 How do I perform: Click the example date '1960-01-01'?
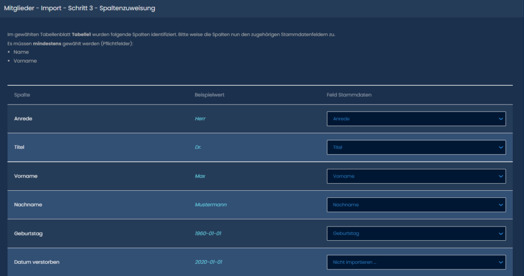(x=208, y=234)
